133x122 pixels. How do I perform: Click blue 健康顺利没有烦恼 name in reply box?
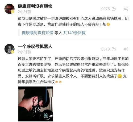pos(38,33)
